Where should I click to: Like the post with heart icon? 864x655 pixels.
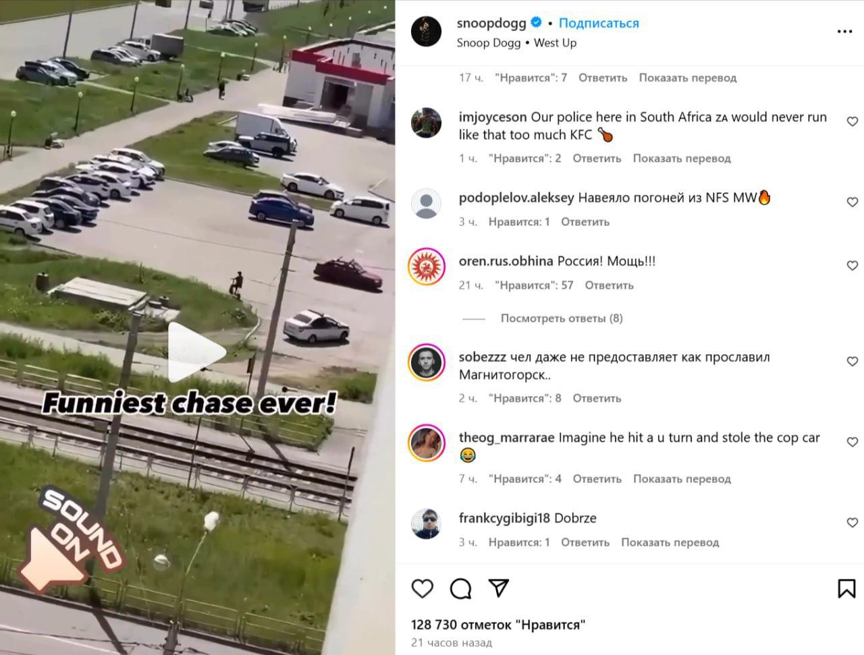423,589
